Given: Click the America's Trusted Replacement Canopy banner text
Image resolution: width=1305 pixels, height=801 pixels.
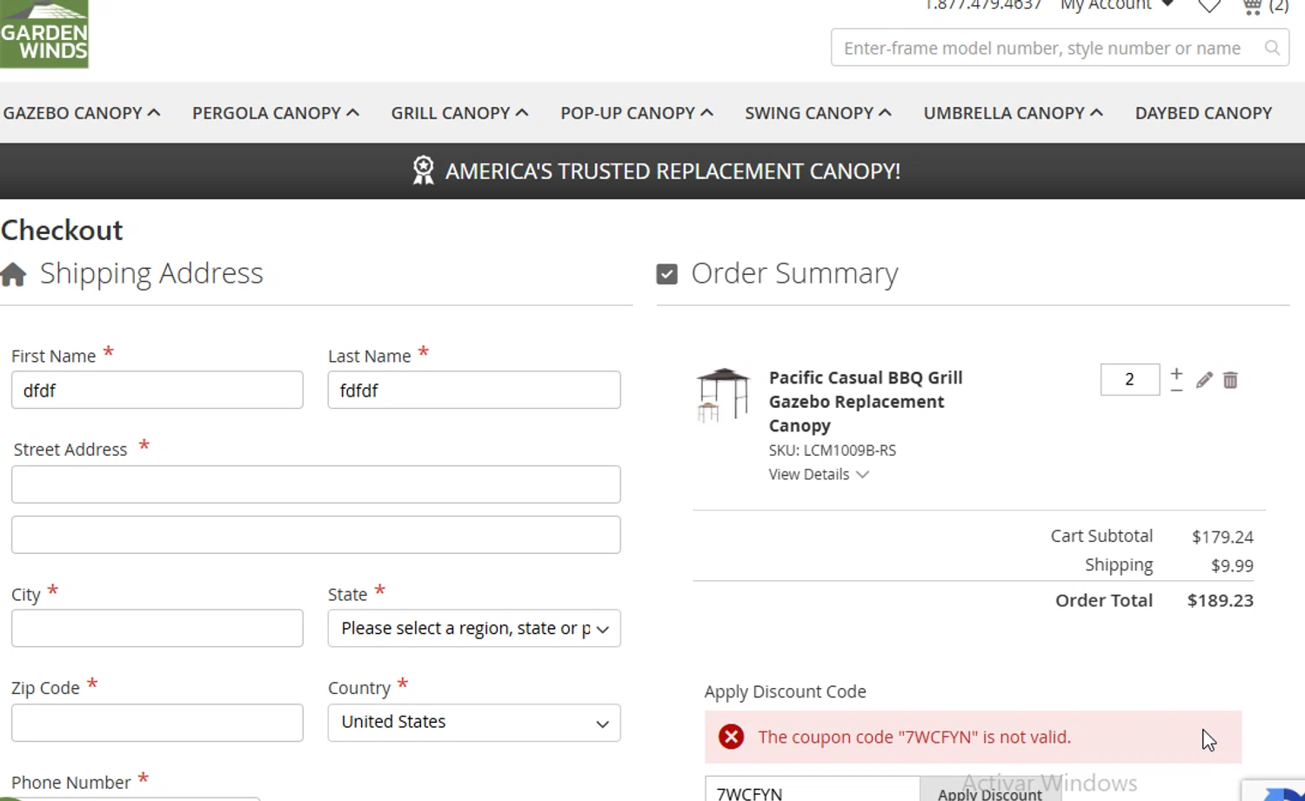Looking at the screenshot, I should coord(673,171).
